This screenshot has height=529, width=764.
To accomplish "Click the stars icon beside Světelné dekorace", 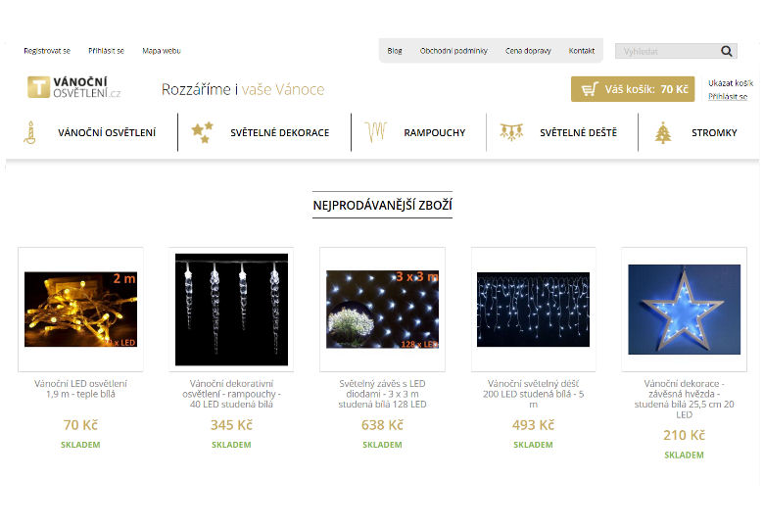I will click(202, 132).
